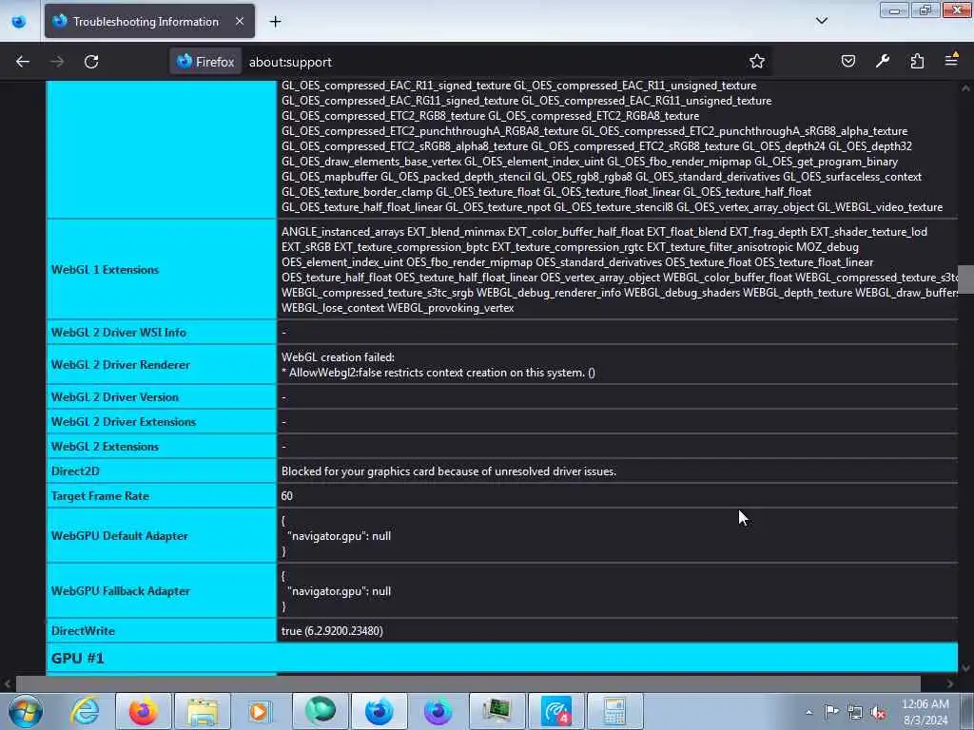Click the muted volume tray icon
The width and height of the screenshot is (974, 730).
coord(878,712)
